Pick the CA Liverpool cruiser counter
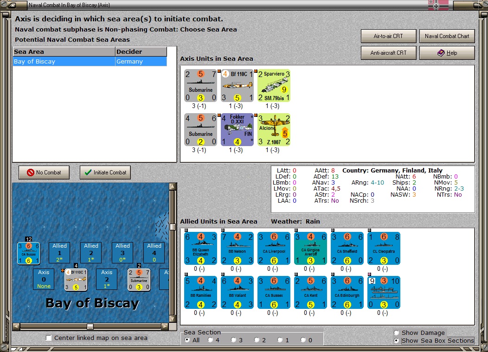 coord(274,249)
